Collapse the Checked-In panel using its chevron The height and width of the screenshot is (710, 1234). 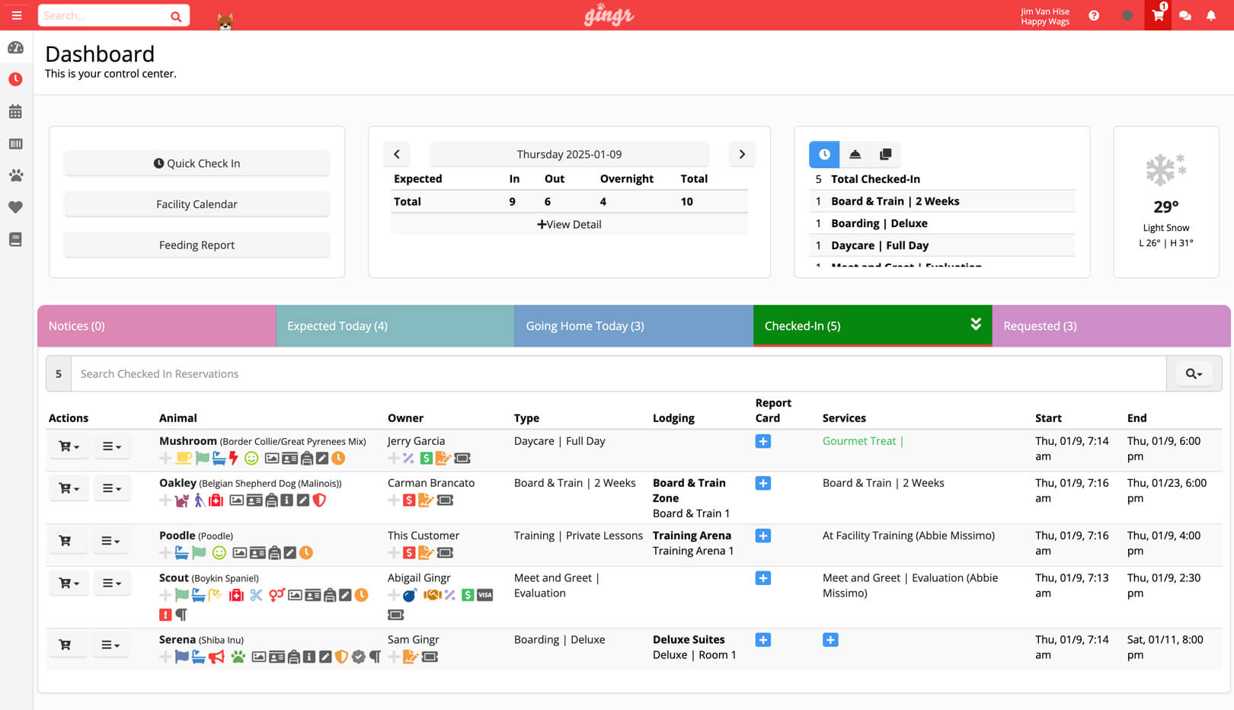click(977, 324)
